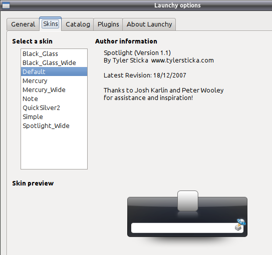
Task: Select the Mercury skin
Action: (54, 80)
